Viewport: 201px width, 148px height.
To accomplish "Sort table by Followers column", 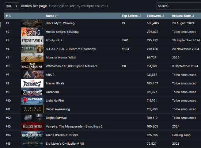I will click(x=155, y=16).
